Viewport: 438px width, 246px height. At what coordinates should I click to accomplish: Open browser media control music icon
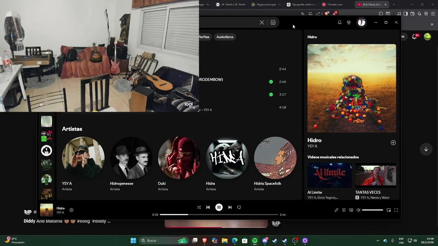[x=399, y=14]
